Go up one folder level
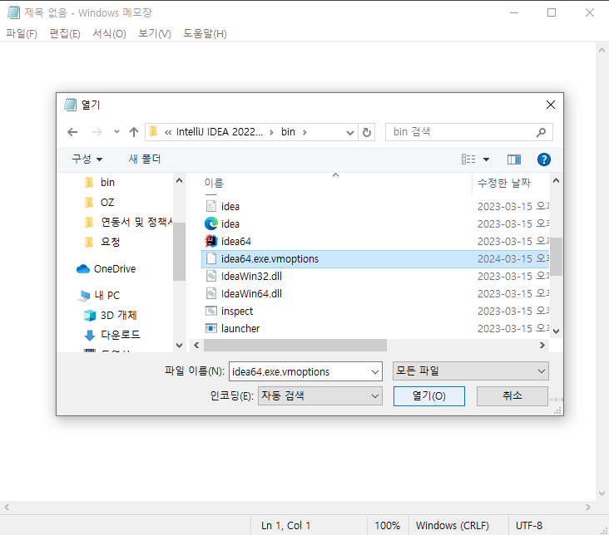The width and height of the screenshot is (609, 535). point(134,132)
